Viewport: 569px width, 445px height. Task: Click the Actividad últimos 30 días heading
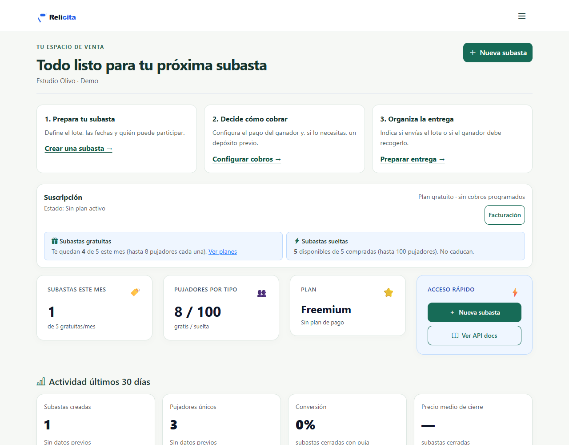click(x=100, y=382)
